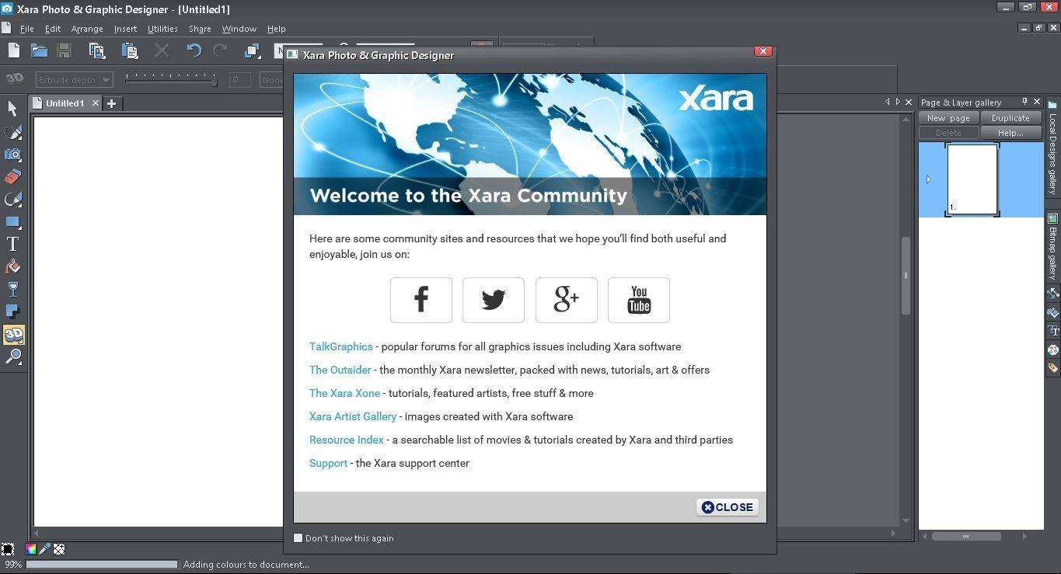Select the Rectangle tool
The image size is (1061, 574).
point(12,222)
